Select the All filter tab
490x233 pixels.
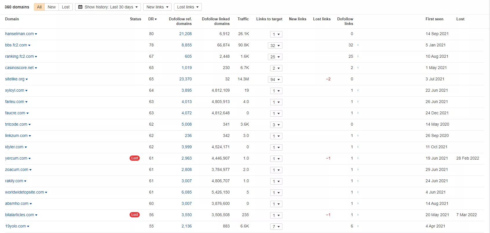point(39,7)
